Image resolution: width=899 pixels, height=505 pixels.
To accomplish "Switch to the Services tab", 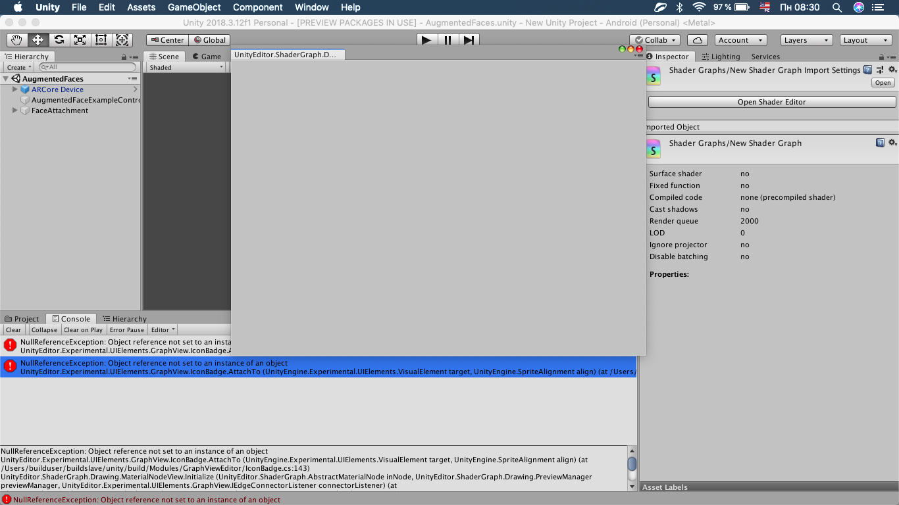I will (765, 57).
